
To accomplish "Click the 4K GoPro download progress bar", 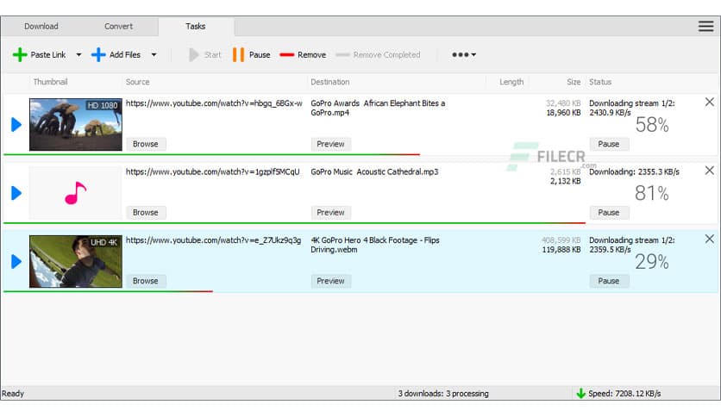I will (108, 291).
